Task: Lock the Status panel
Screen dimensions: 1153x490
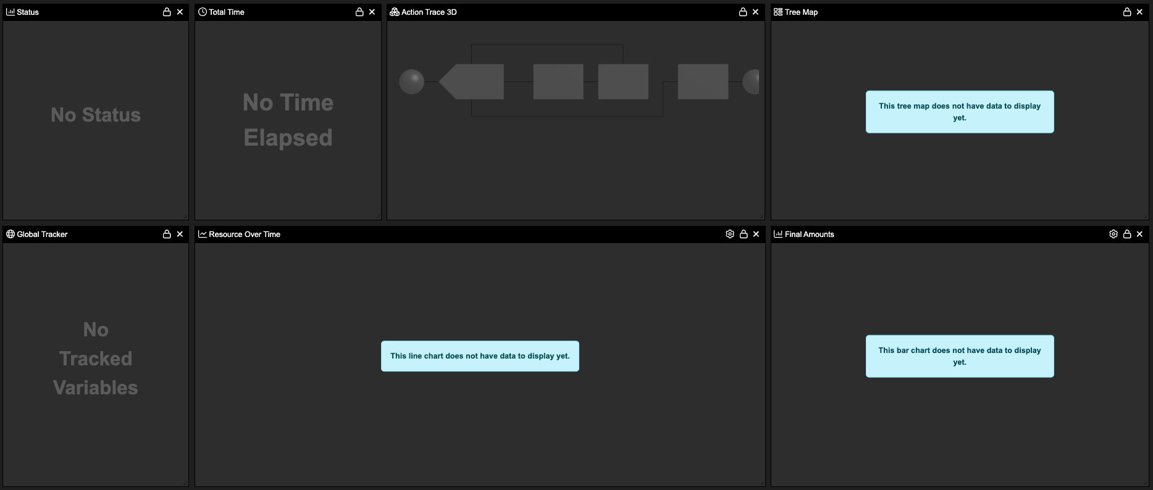Action: [x=167, y=12]
